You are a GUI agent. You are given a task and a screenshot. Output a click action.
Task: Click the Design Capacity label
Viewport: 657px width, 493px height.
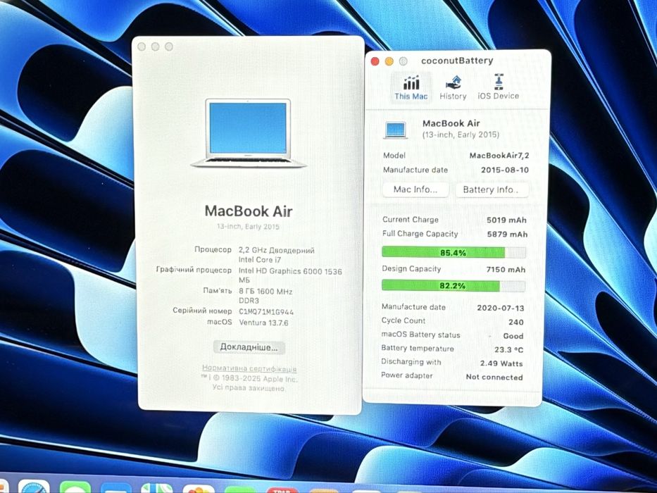[x=411, y=269]
